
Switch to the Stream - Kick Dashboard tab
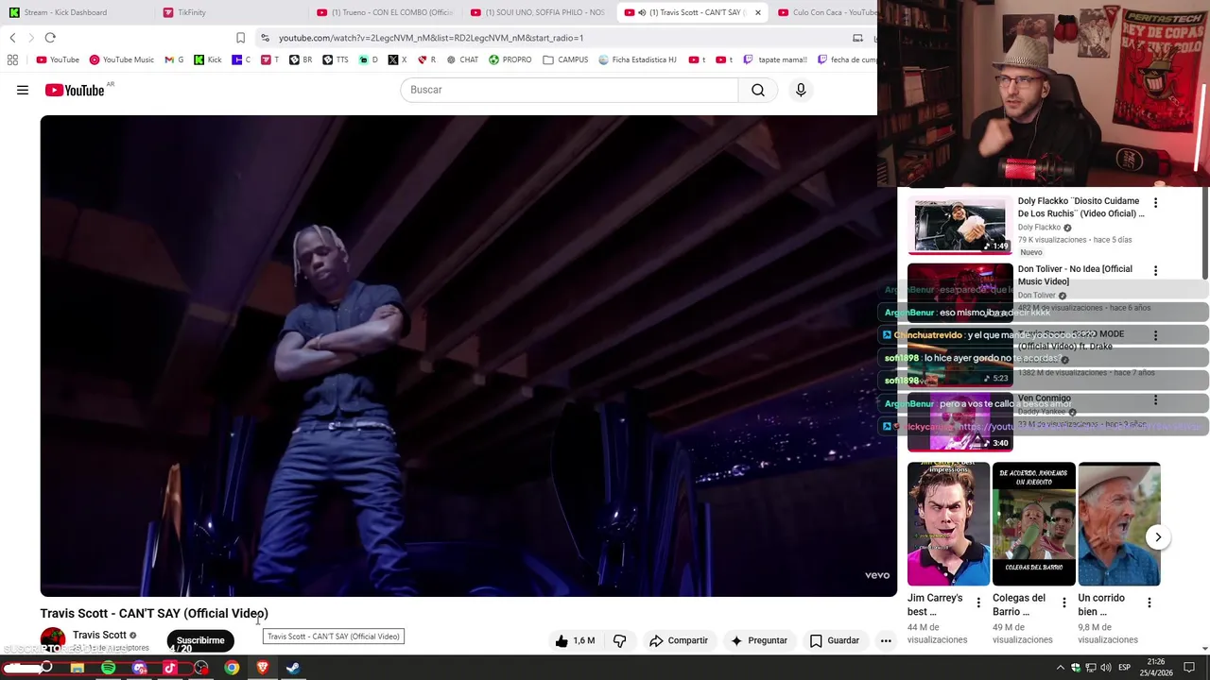coord(74,12)
